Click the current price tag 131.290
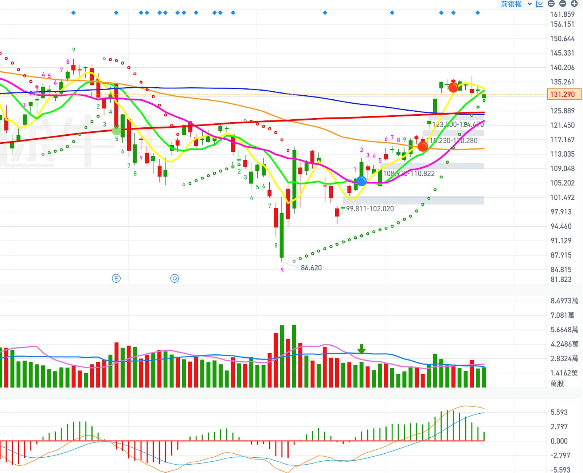This screenshot has width=583, height=473. click(x=564, y=94)
